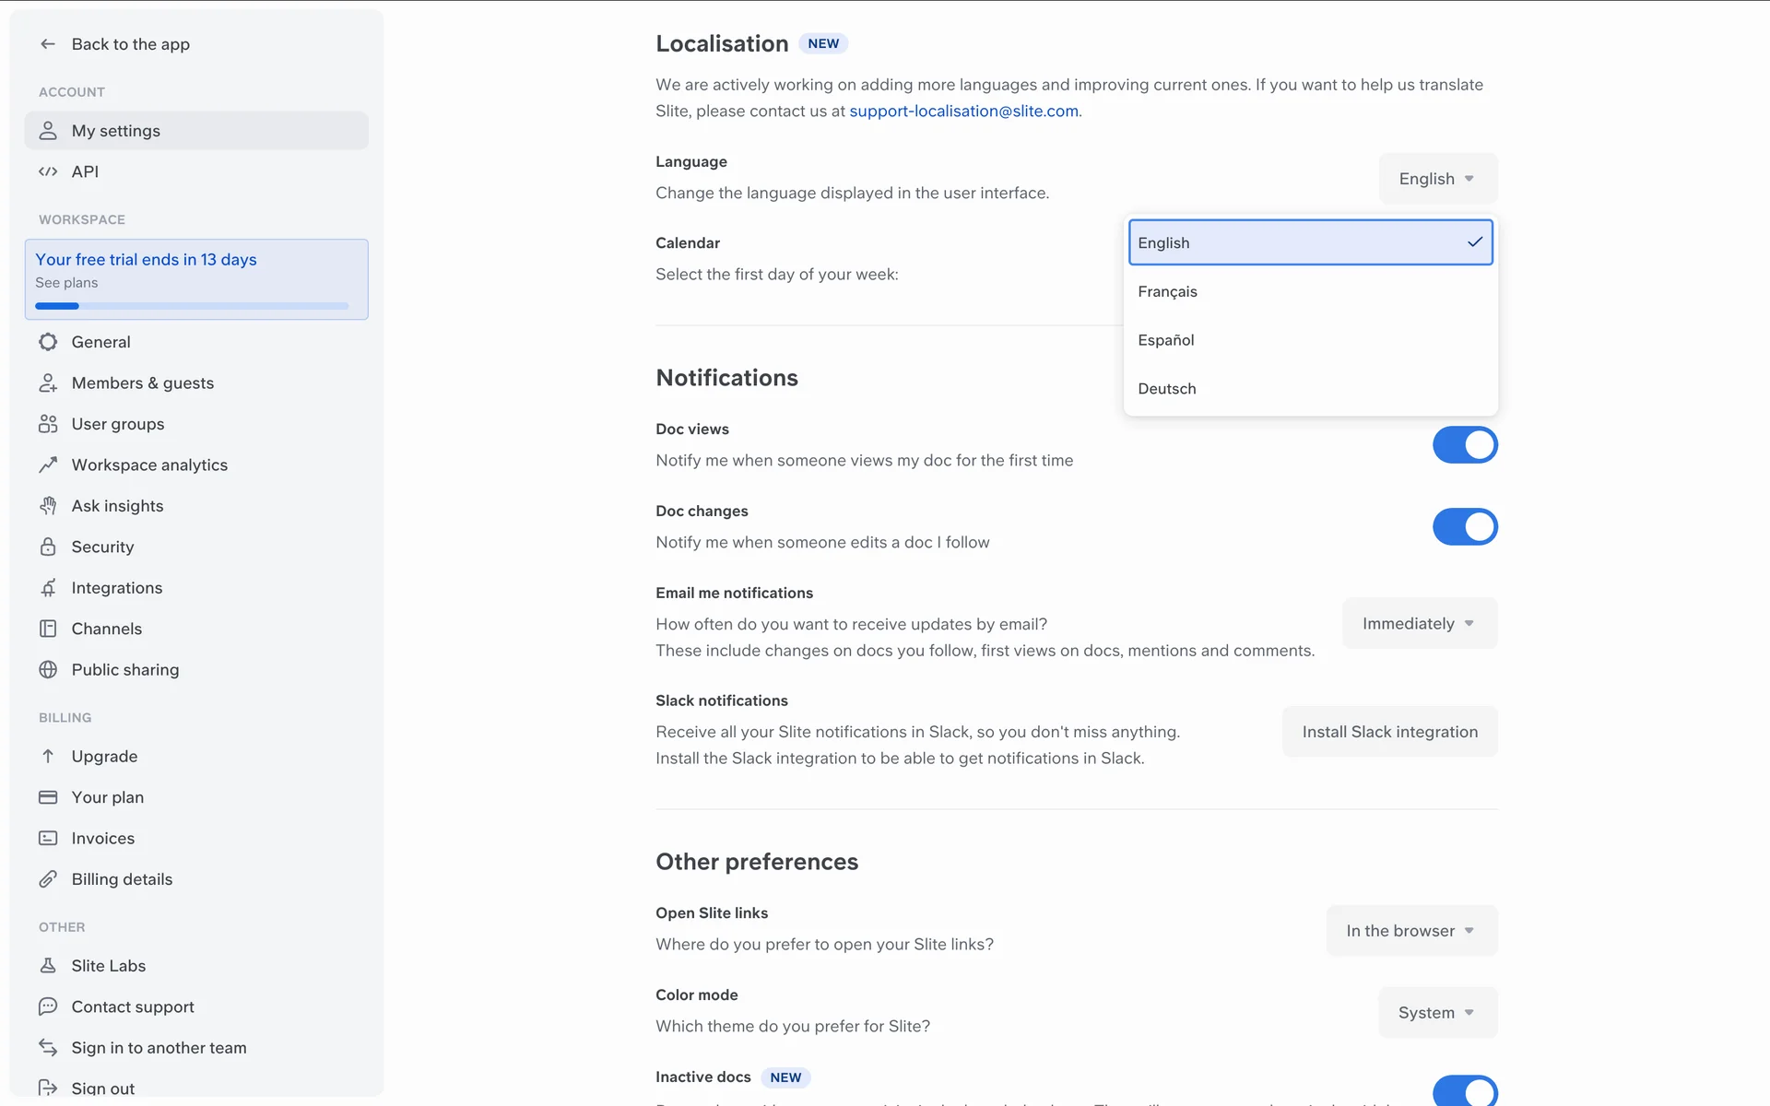Expand the In the browser dropdown
The width and height of the screenshot is (1770, 1106).
click(1410, 931)
